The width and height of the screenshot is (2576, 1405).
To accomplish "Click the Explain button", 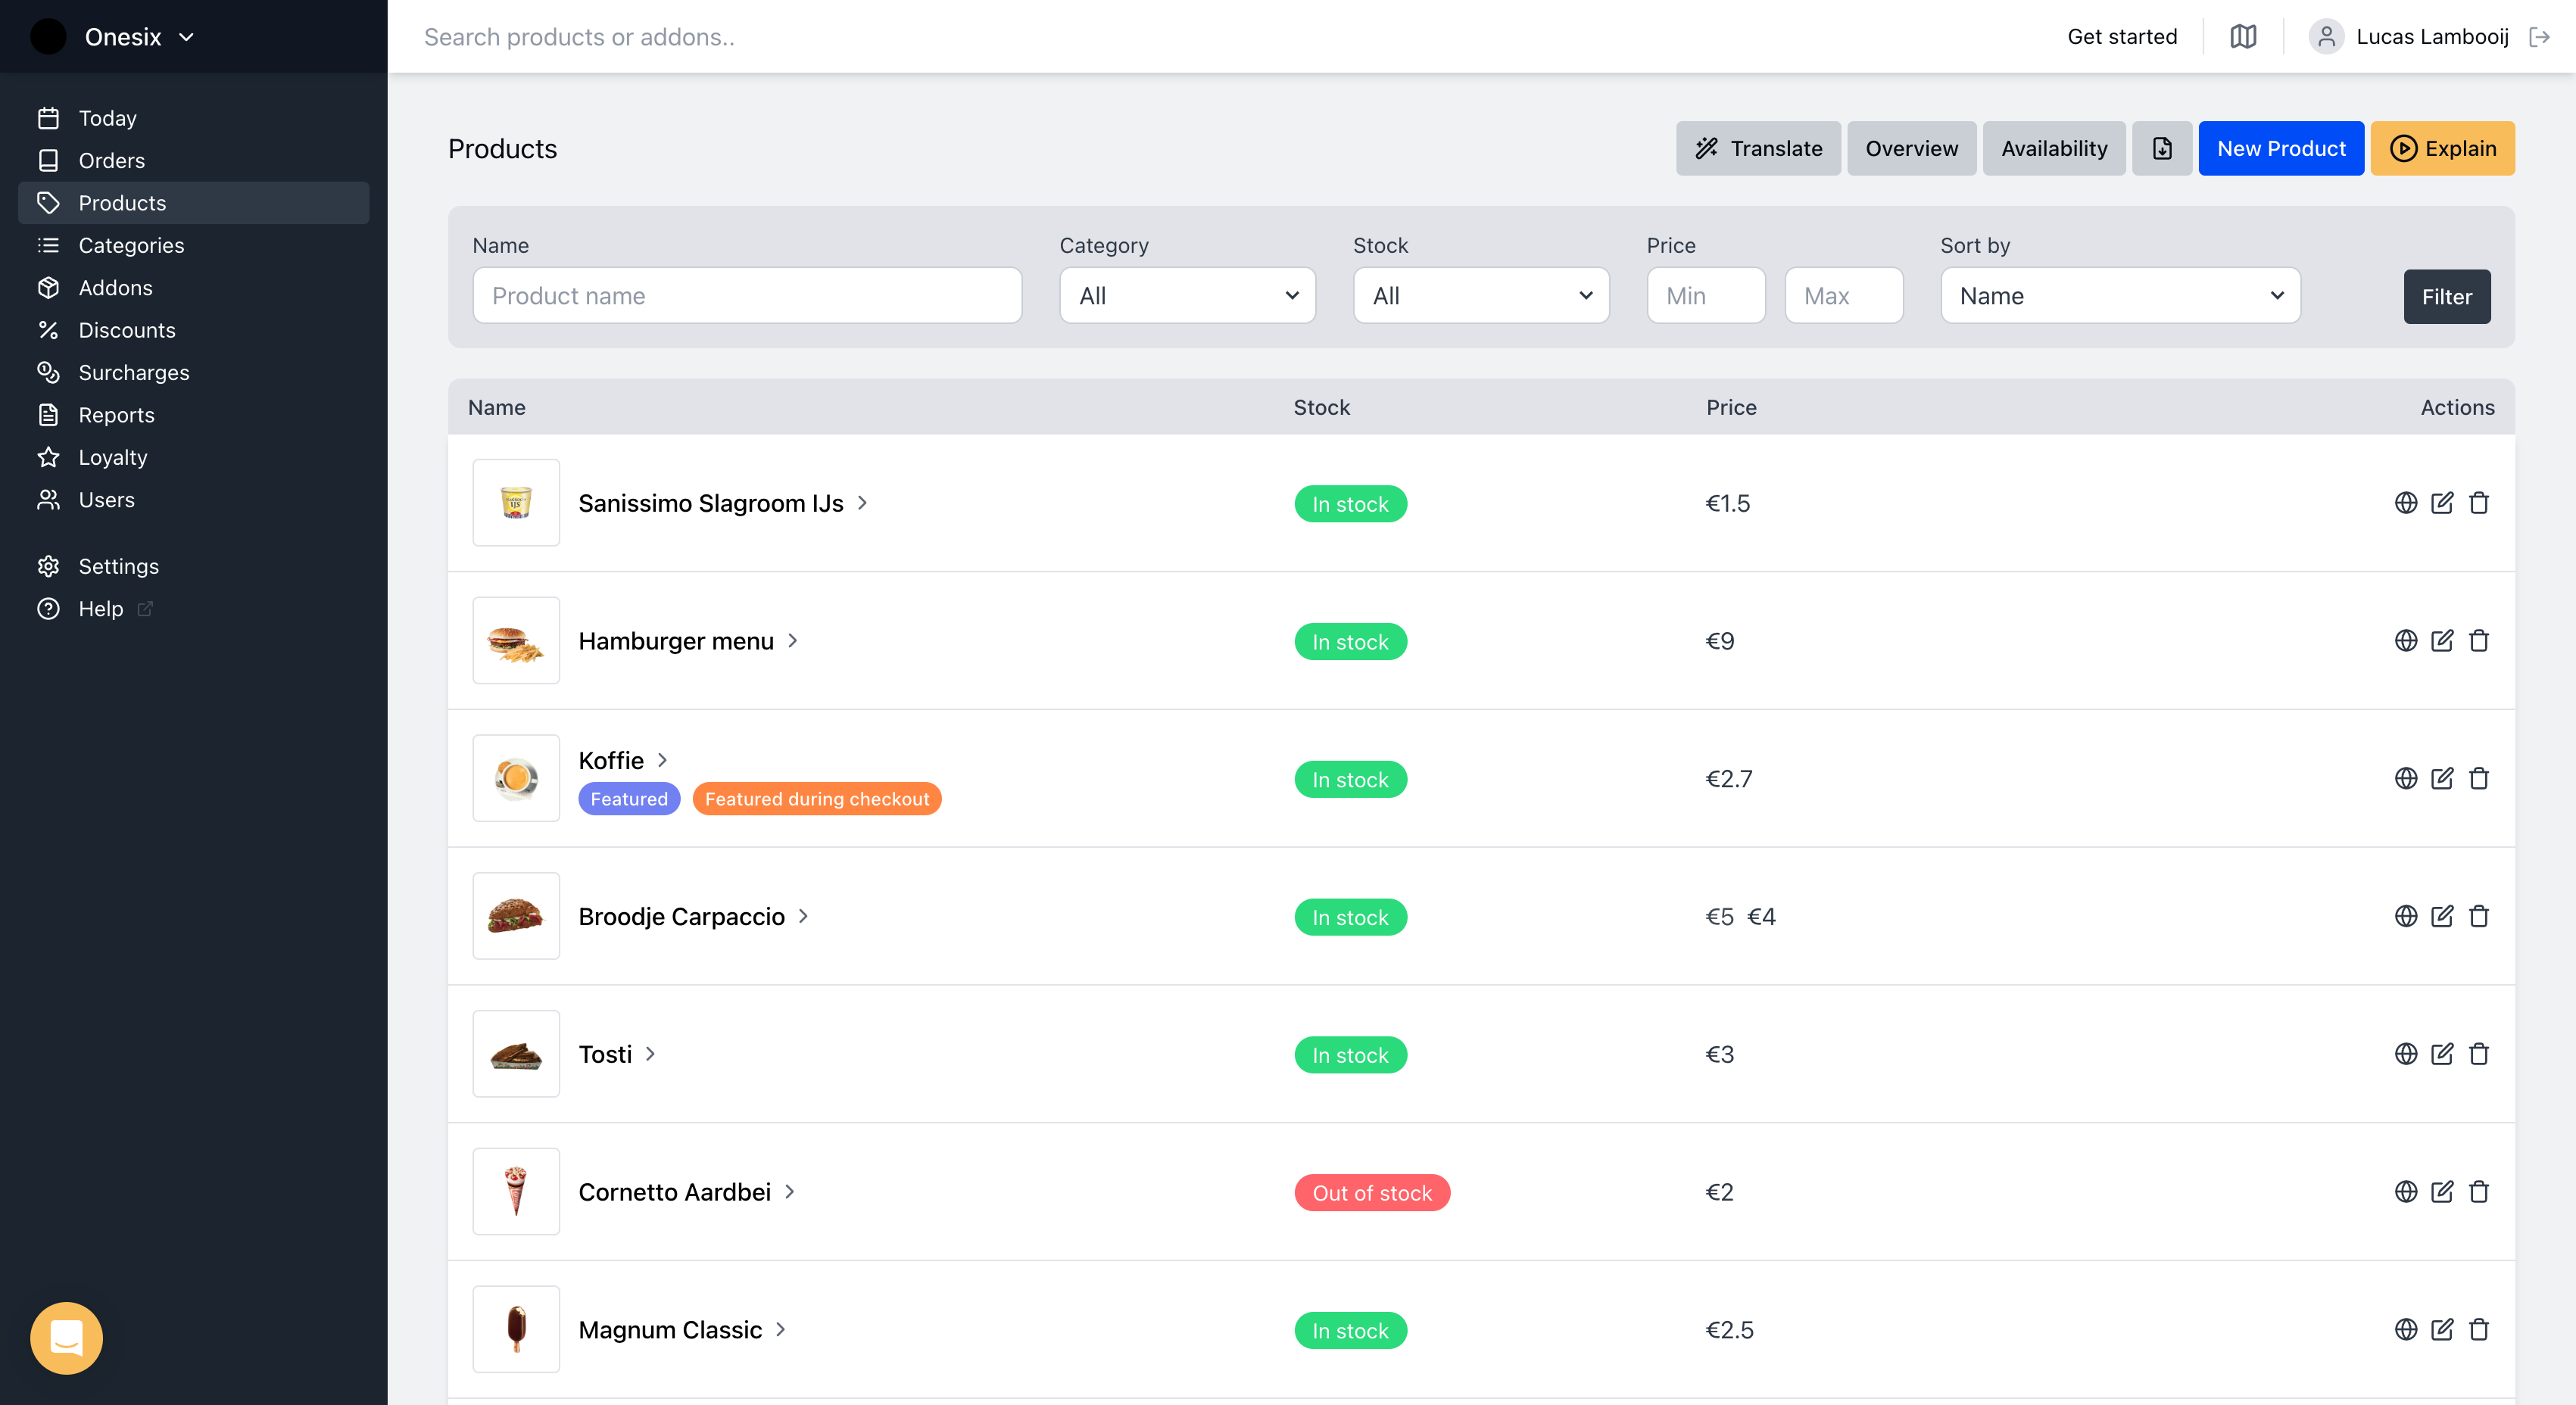I will 2442,149.
